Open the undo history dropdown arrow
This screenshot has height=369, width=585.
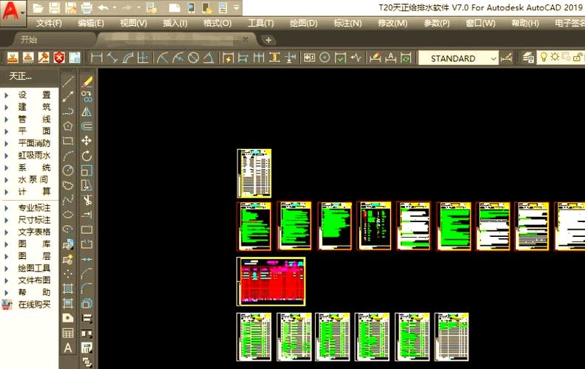[114, 7]
